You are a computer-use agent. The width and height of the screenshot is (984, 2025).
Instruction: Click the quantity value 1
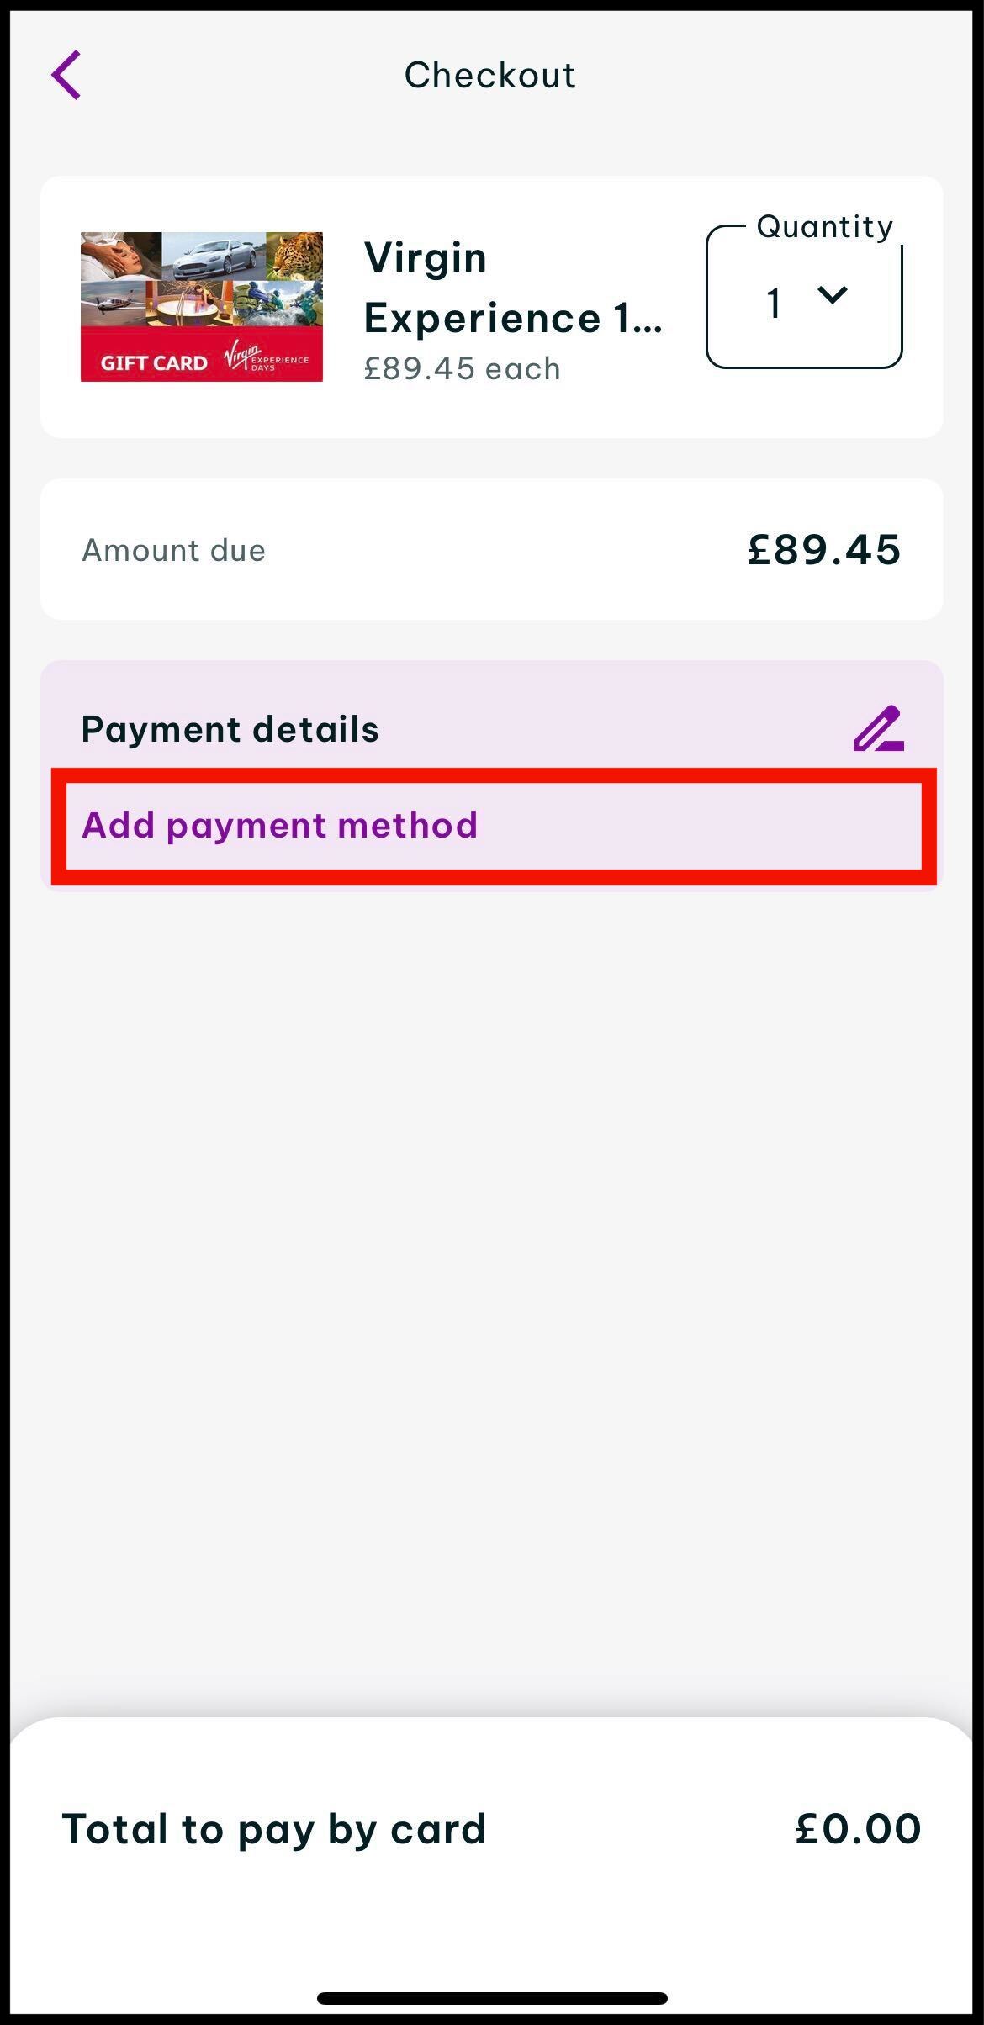point(774,304)
